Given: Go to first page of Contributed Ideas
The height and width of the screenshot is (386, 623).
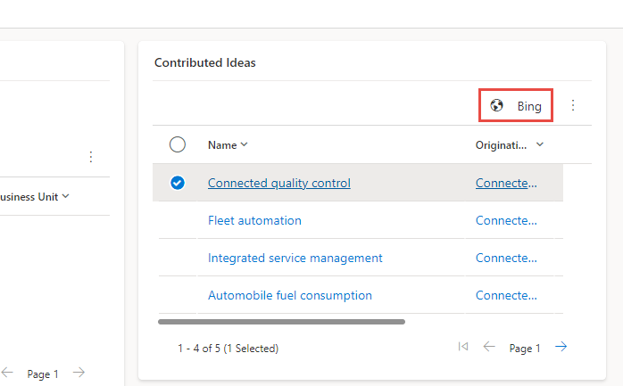Looking at the screenshot, I should point(462,348).
